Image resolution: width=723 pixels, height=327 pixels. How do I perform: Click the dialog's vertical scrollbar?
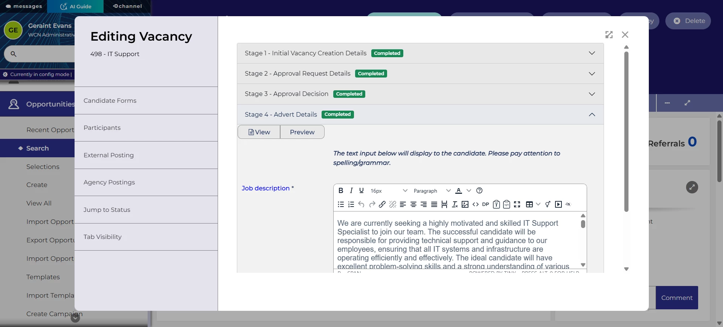pos(626,132)
